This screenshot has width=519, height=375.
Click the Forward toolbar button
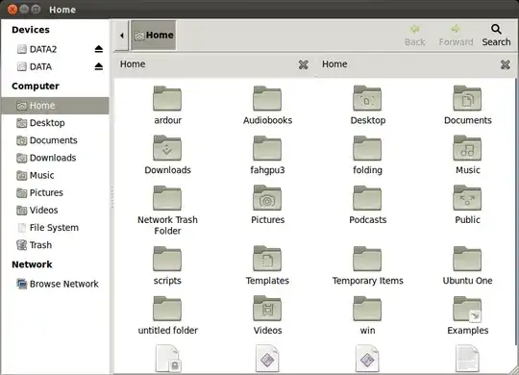[x=456, y=36]
